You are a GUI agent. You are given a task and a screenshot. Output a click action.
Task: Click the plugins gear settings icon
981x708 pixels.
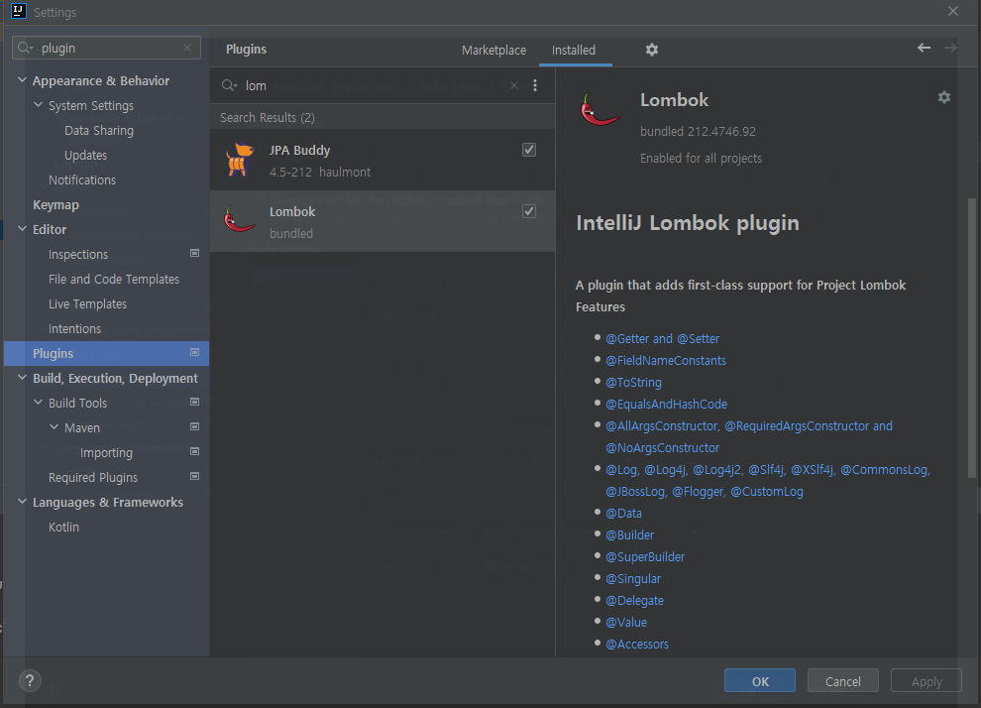(x=651, y=50)
